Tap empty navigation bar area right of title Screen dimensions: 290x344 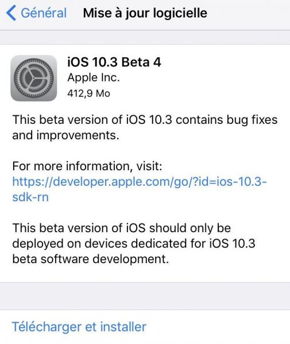point(248,13)
